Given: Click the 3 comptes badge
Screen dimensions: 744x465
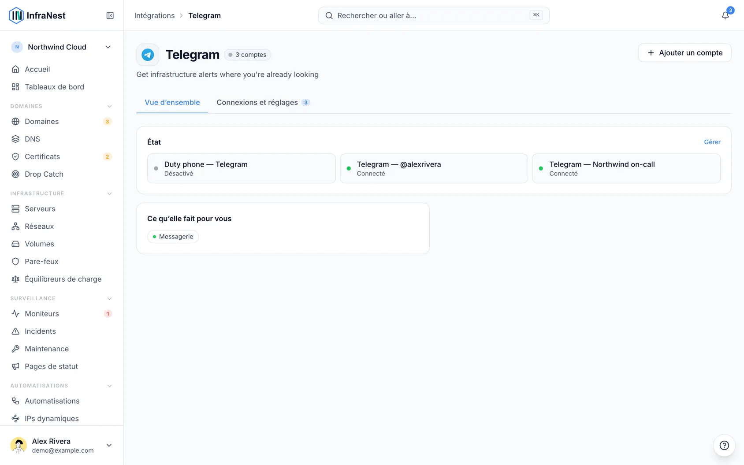Looking at the screenshot, I should coord(247,55).
